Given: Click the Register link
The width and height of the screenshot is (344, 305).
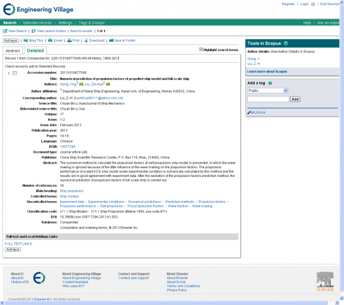Looking at the screenshot, I should [x=288, y=4].
